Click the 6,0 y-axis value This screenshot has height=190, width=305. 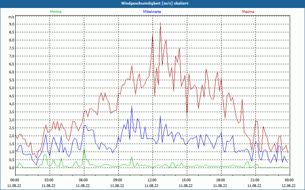(x=11, y=72)
